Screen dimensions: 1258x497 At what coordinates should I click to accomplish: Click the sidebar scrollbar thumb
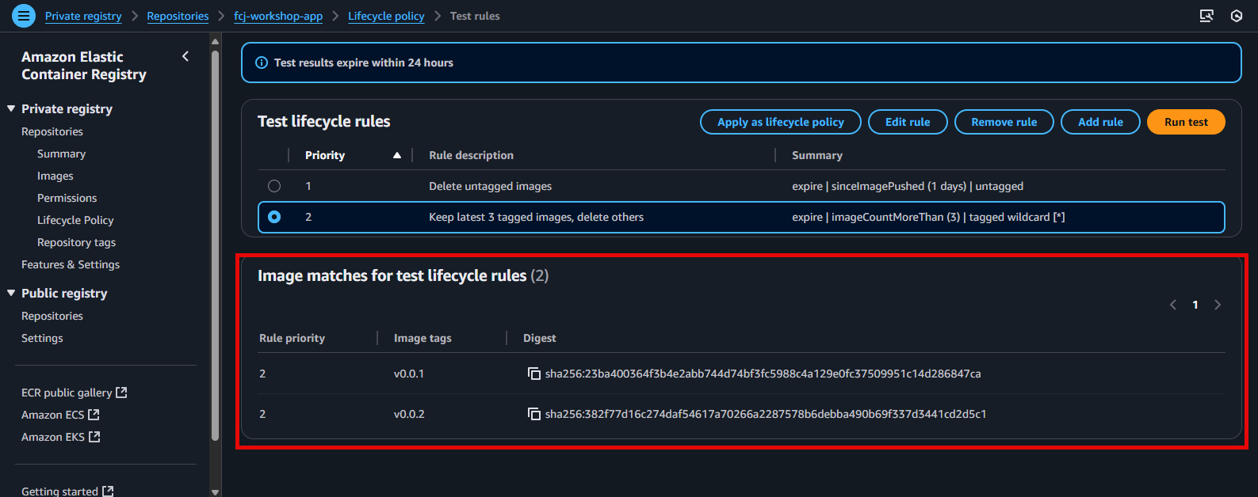tap(215, 245)
